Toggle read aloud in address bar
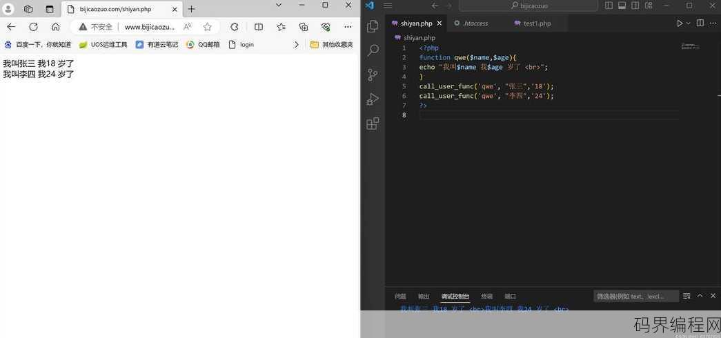 pyautogui.click(x=187, y=27)
